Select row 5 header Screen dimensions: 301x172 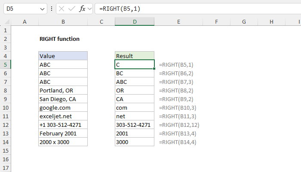point(5,64)
